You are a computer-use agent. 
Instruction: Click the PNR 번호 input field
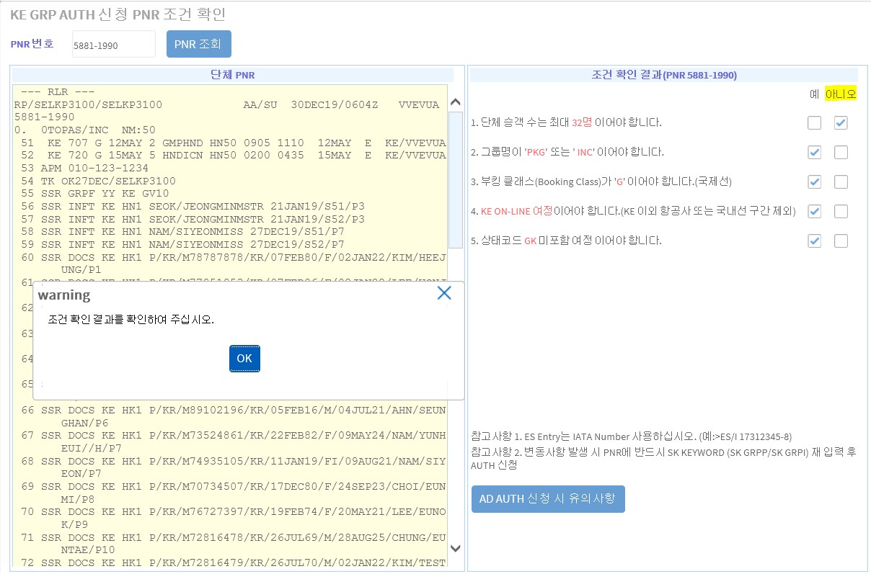113,44
